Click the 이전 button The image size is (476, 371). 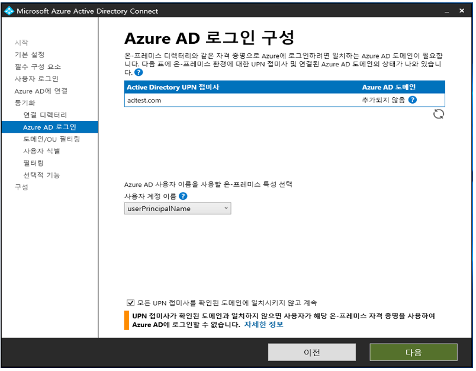click(312, 352)
